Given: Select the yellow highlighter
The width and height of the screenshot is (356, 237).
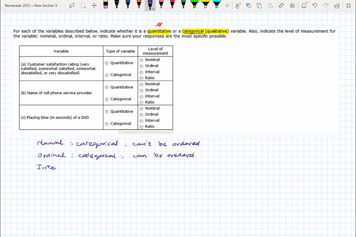Looking at the screenshot, I should tap(205, 6).
